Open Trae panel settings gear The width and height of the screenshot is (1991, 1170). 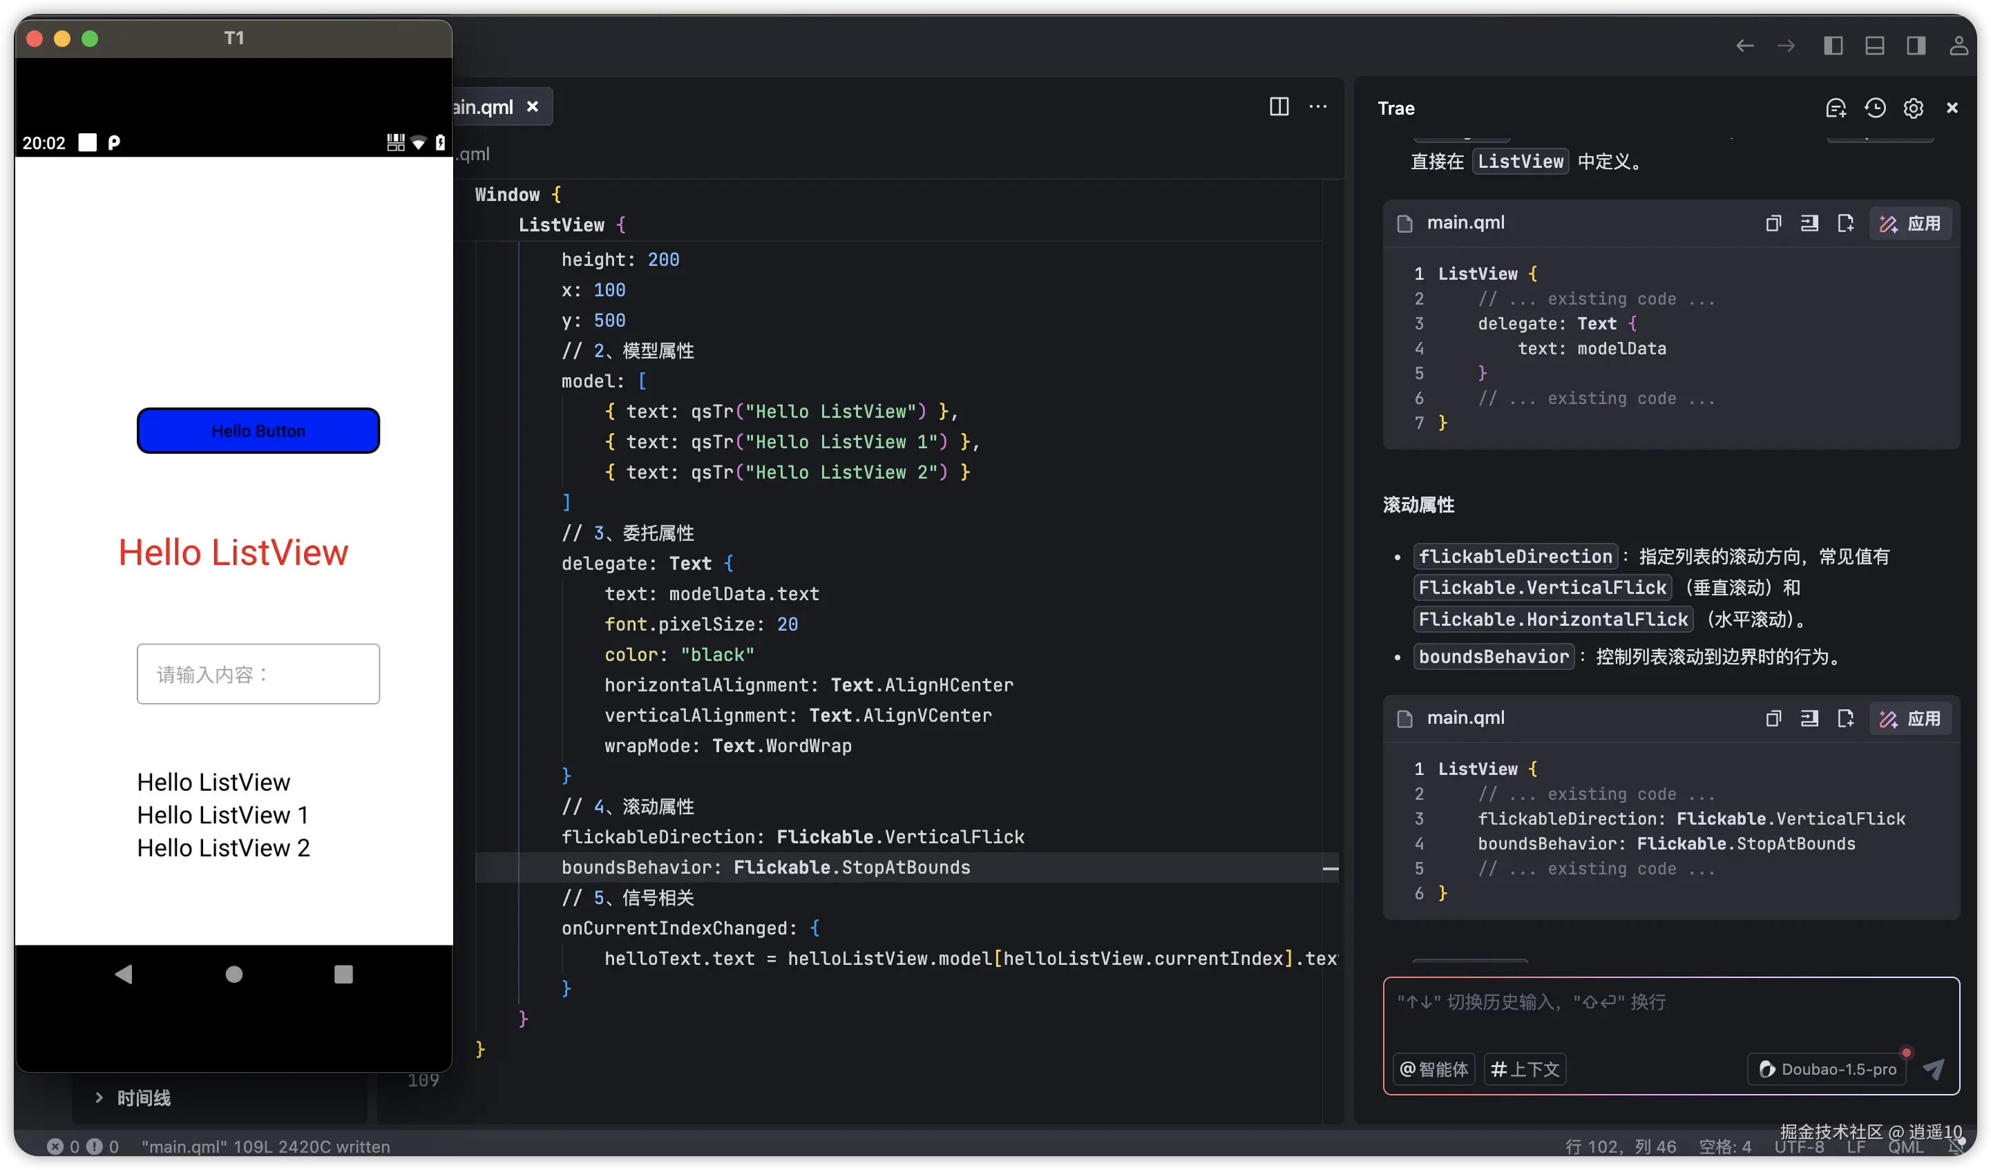coord(1913,108)
